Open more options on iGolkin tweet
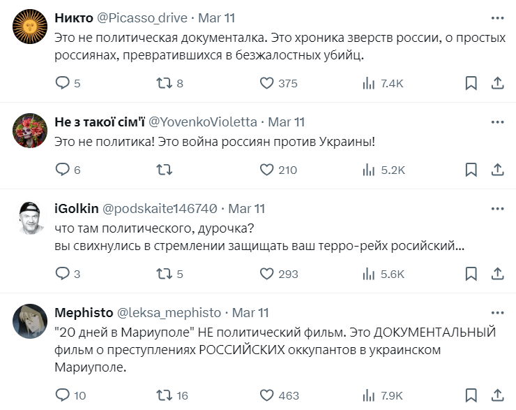 (x=497, y=208)
